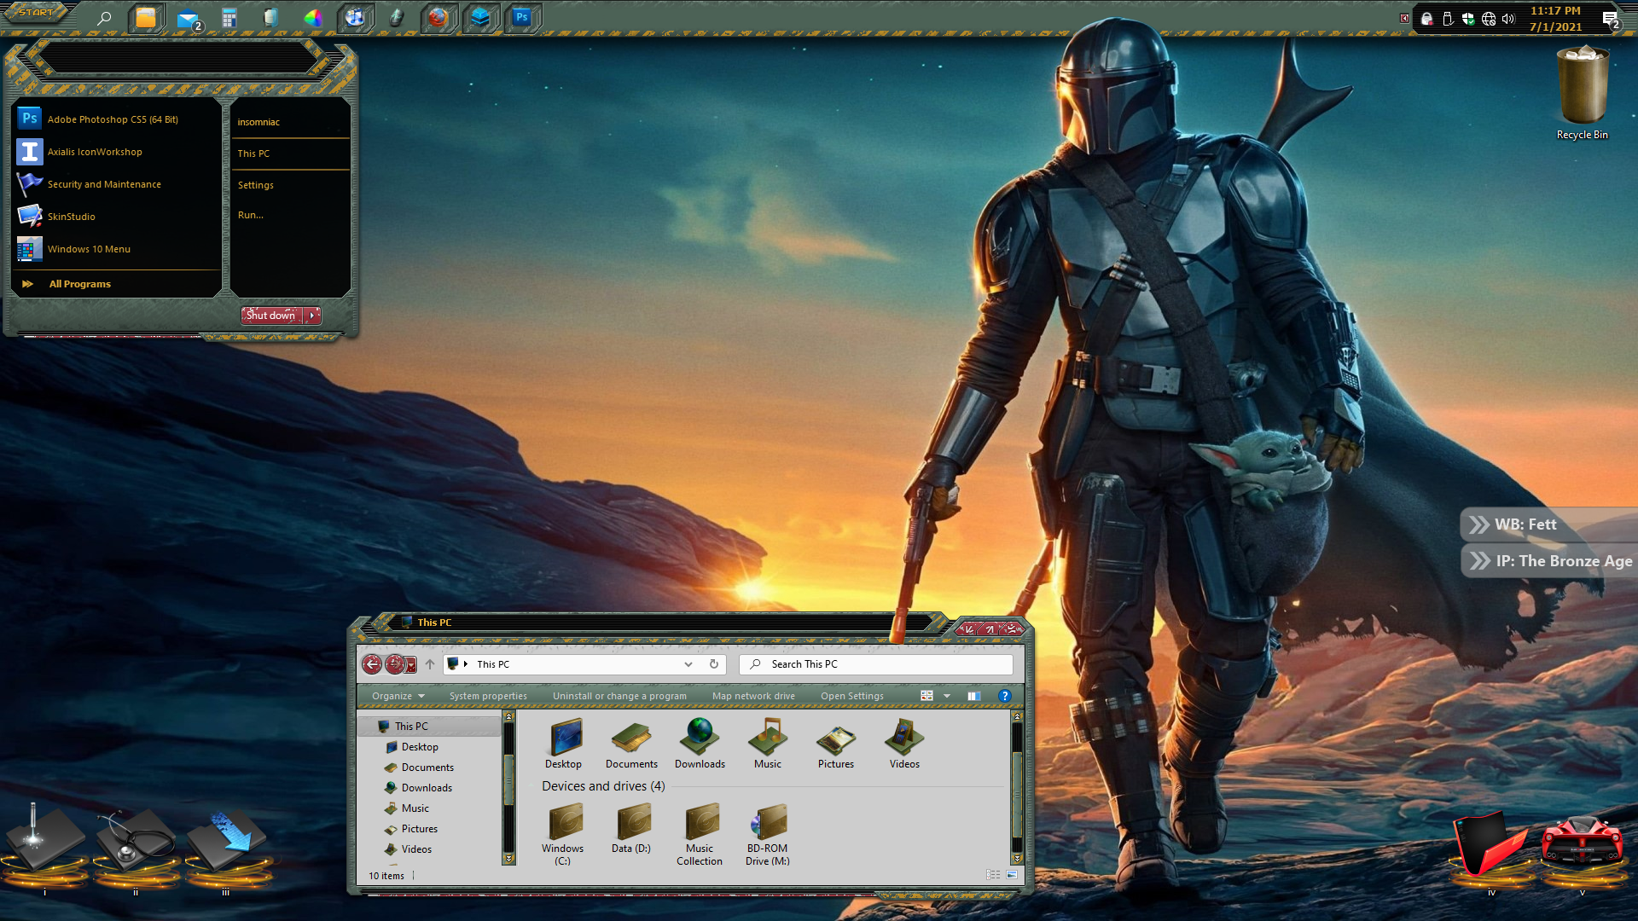
Task: Open WB: Fett desktop gadget
Action: pyautogui.click(x=1548, y=524)
